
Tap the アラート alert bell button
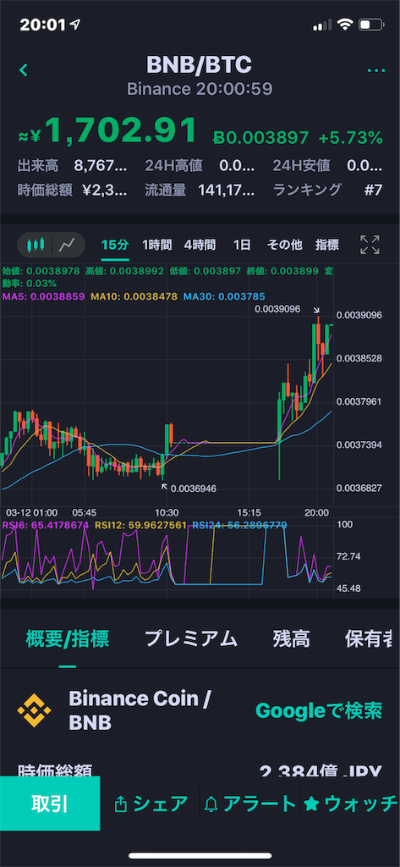pyautogui.click(x=249, y=803)
